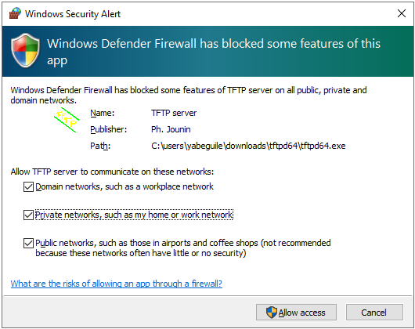
Task: Select the 'Name:' field label
Action: 103,113
